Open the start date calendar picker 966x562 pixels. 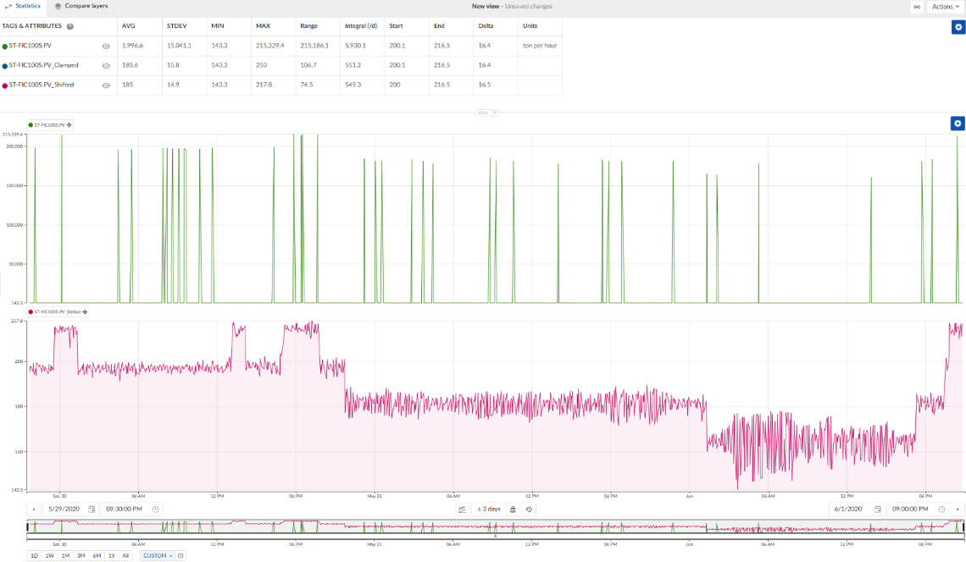coord(92,509)
